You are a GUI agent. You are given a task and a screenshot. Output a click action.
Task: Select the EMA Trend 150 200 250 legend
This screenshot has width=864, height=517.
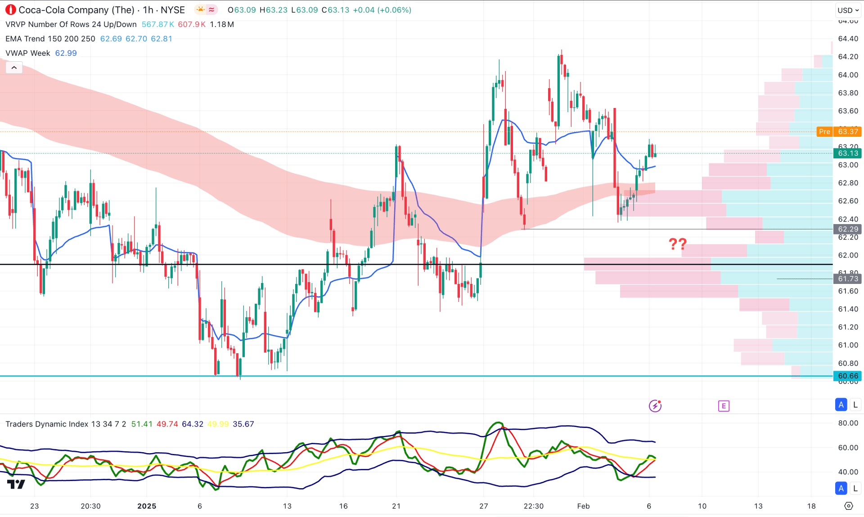click(x=50, y=39)
